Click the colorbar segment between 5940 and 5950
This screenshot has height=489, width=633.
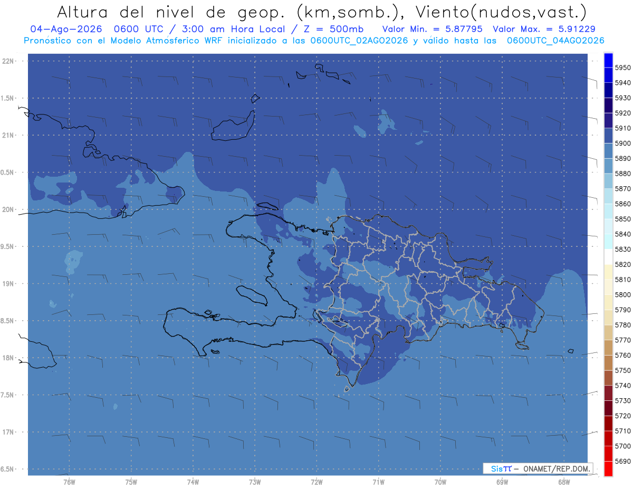click(x=608, y=75)
